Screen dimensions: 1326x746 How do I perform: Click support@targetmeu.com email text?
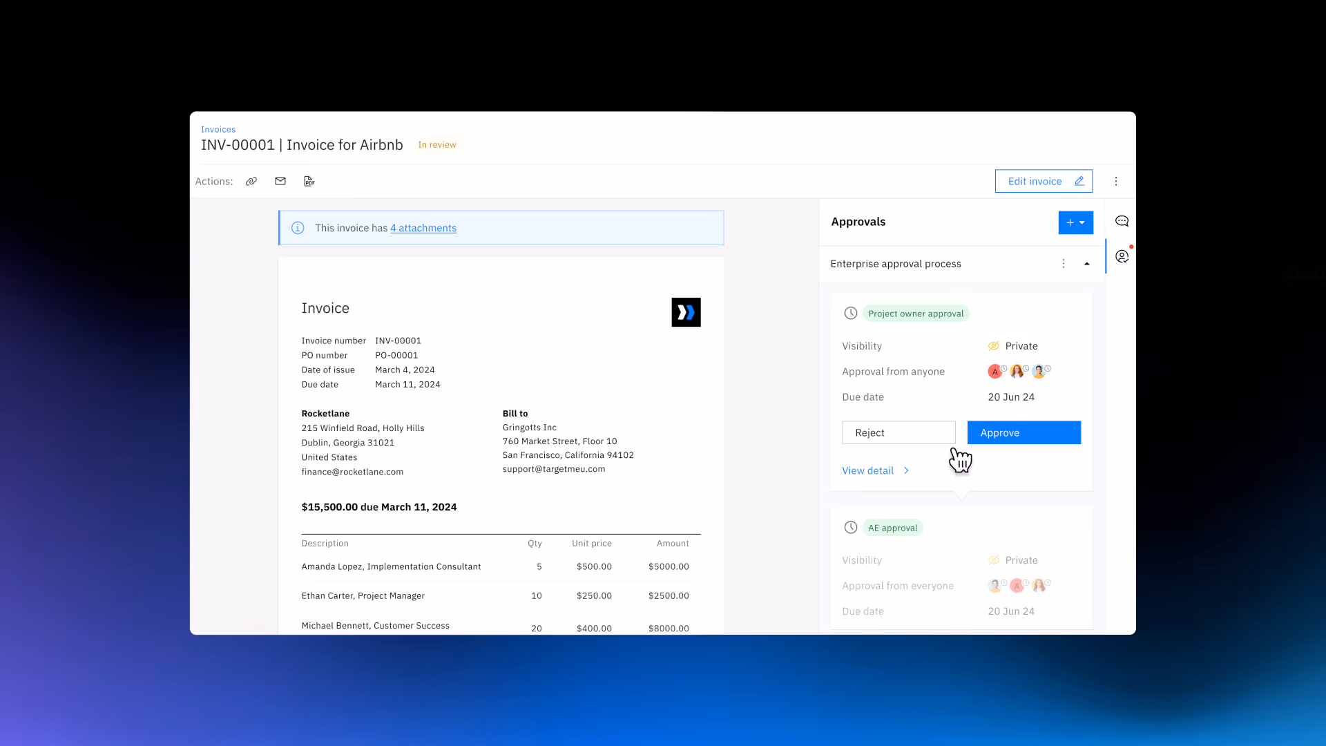point(554,469)
